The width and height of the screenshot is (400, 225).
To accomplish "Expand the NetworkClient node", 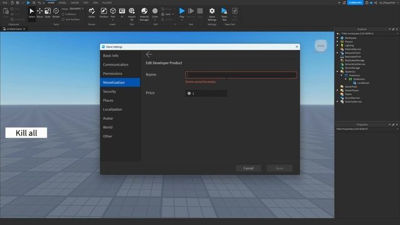I will [337, 52].
